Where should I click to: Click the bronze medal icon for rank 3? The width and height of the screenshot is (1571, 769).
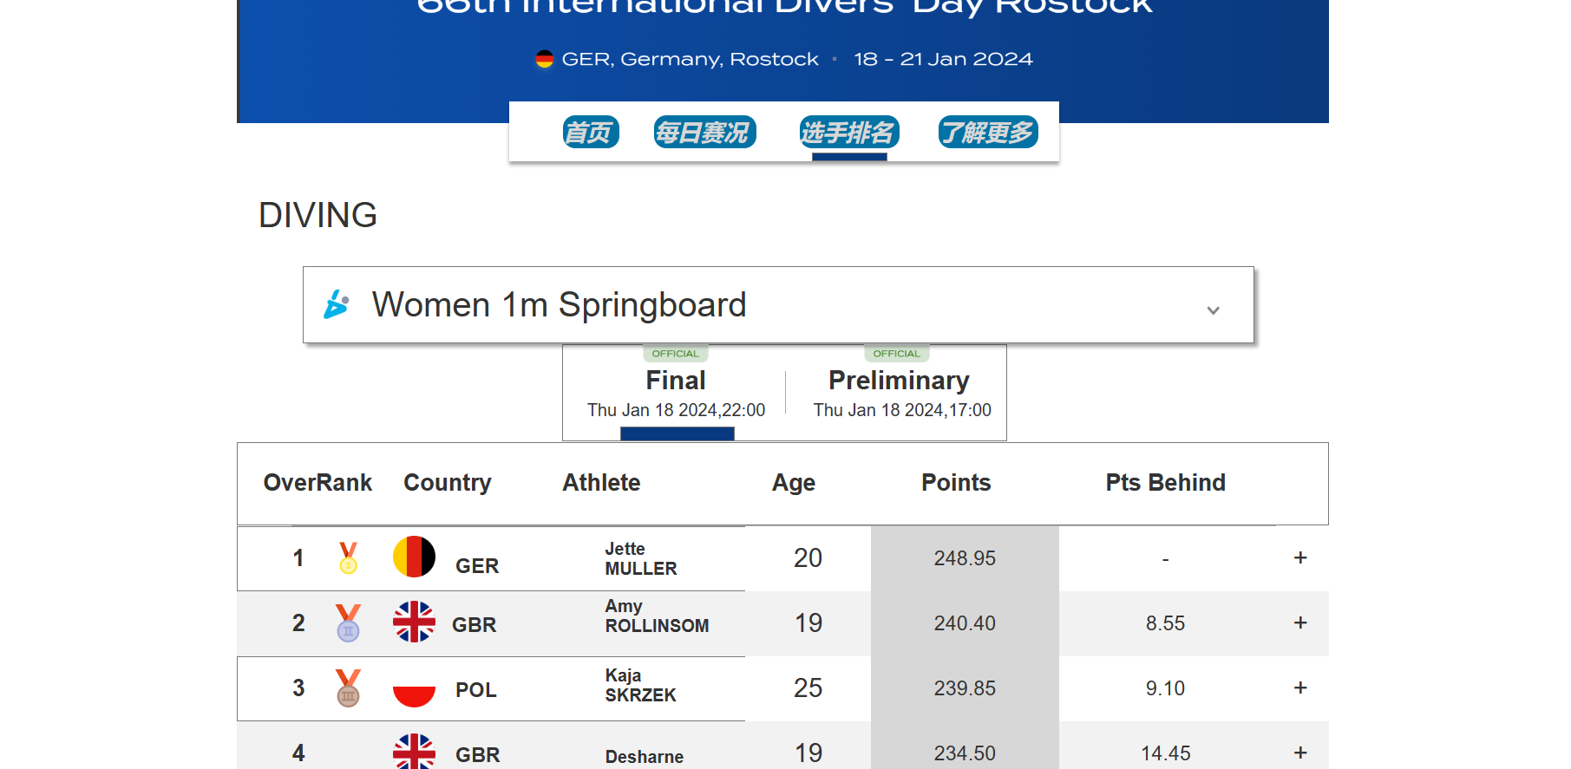pyautogui.click(x=348, y=688)
